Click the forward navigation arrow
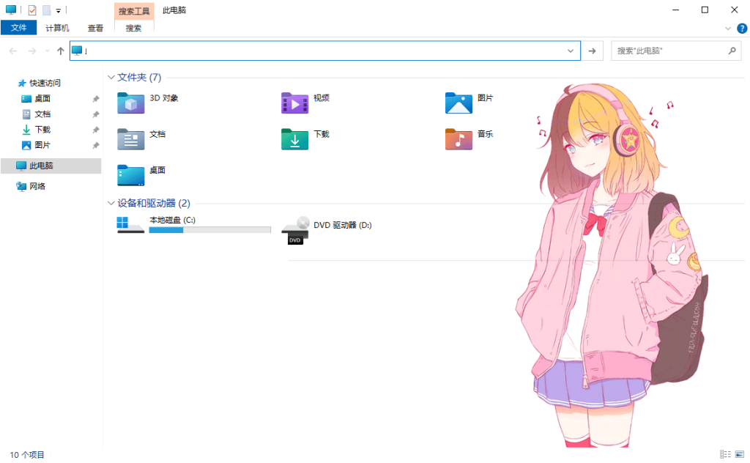The height and width of the screenshot is (463, 750). tap(31, 51)
